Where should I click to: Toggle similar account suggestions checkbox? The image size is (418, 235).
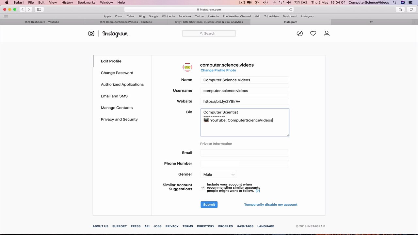203,187
